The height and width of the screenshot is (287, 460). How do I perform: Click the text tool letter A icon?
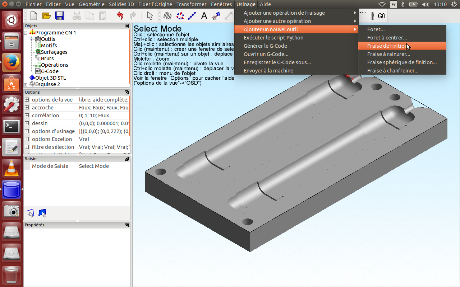[x=204, y=16]
